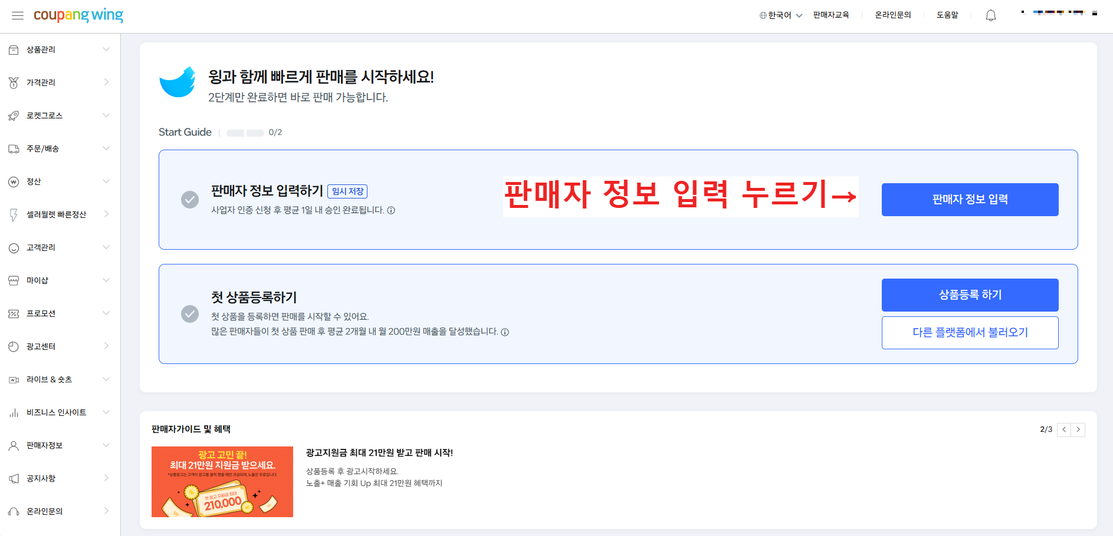1113x536 pixels.
Task: Open the 210,000 ad support banner thumbnail
Action: point(222,482)
